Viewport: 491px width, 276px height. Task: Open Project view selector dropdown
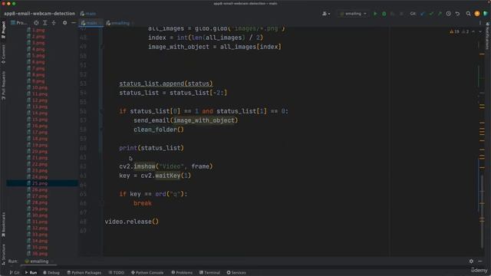[x=19, y=23]
